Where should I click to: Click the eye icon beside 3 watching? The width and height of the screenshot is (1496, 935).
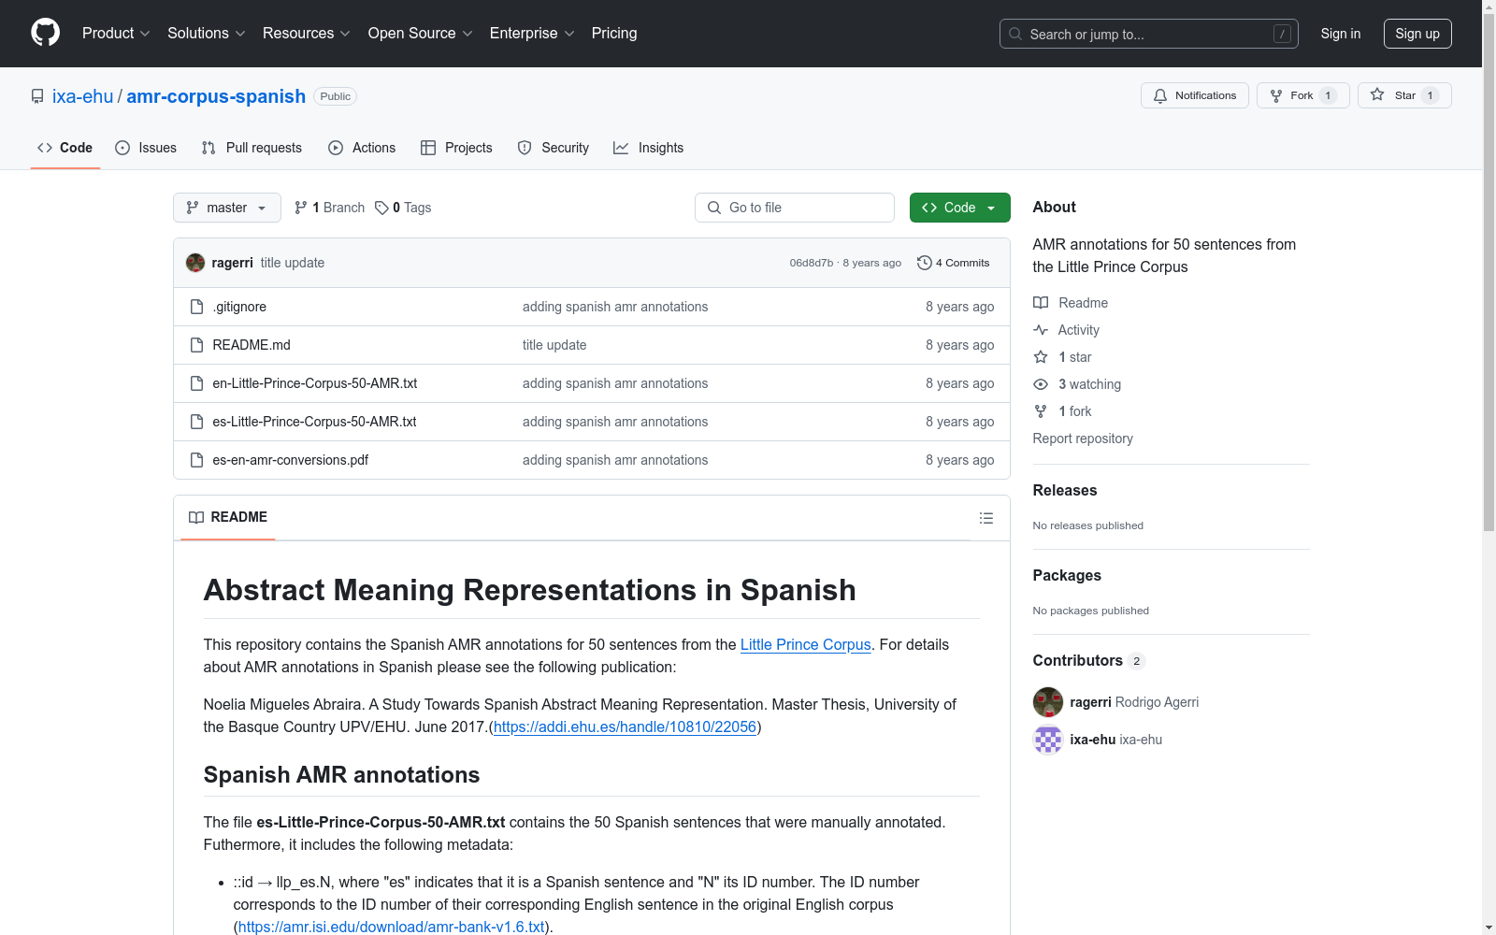1041,384
